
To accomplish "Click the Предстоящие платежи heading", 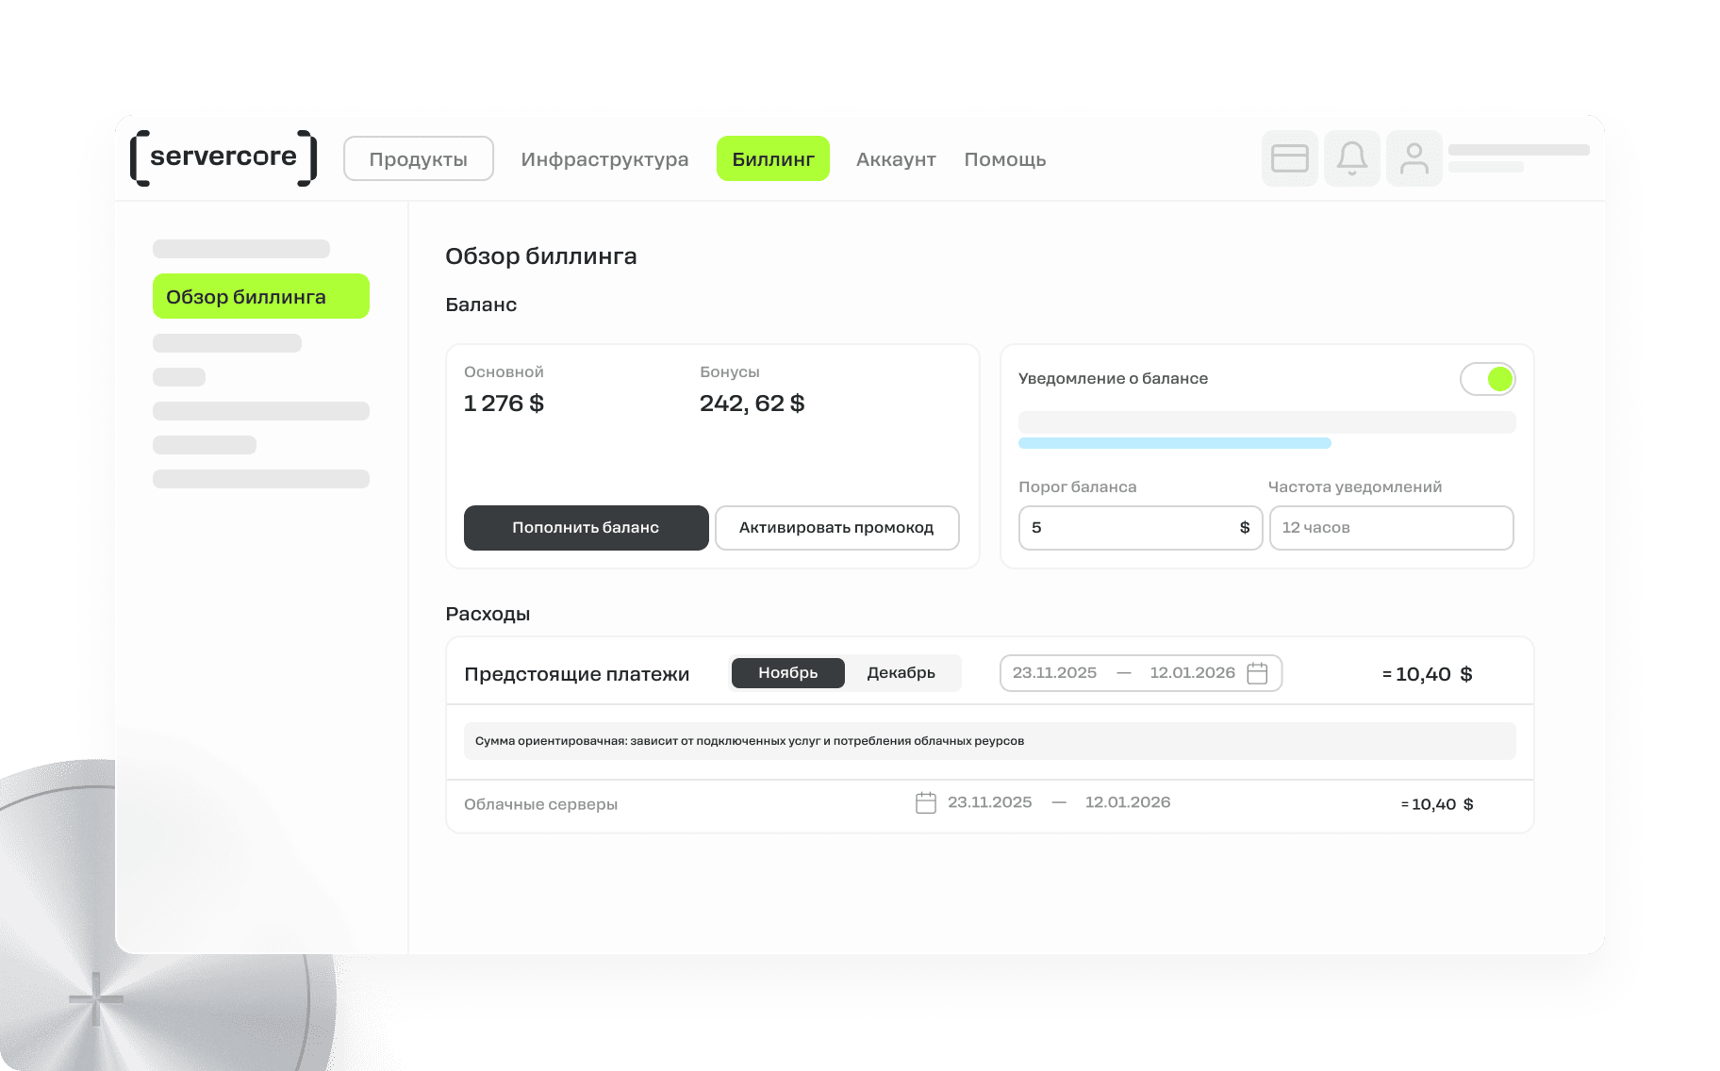I will pos(577,674).
